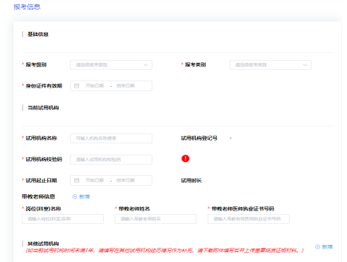Open the 报考类别 dropdown
Image resolution: width=347 pixels, height=262 pixels.
(x=271, y=65)
